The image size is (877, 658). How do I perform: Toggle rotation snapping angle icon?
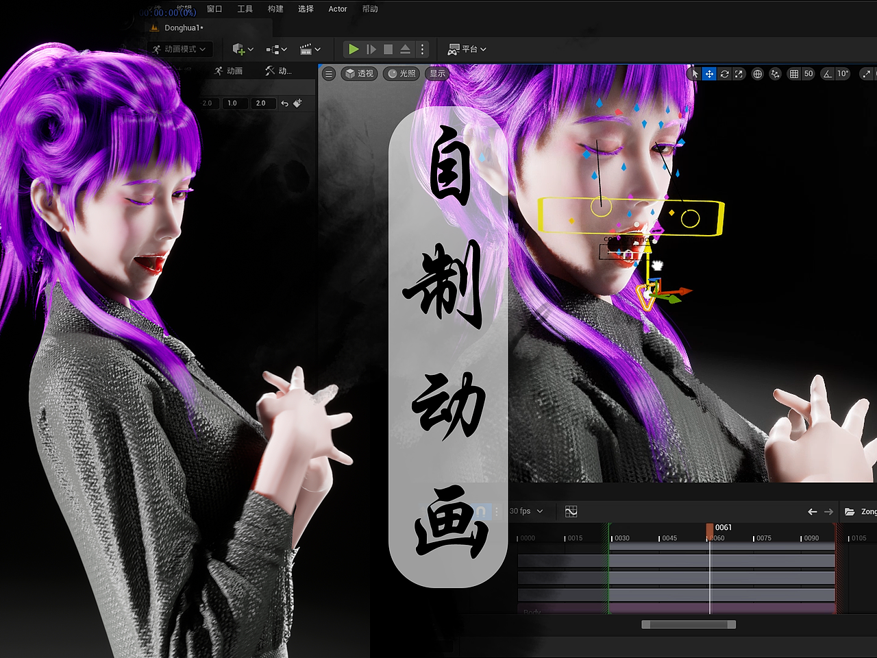(x=828, y=73)
